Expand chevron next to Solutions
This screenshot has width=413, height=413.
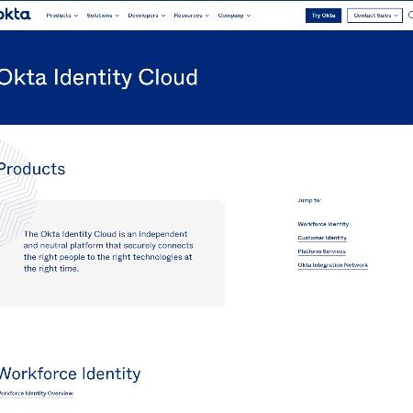click(117, 16)
